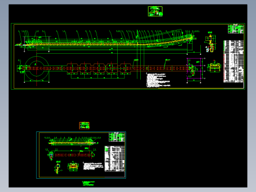Select the small green-framed thumbnail drawing above the large sheet
The width and height of the screenshot is (256, 192).
[155, 11]
